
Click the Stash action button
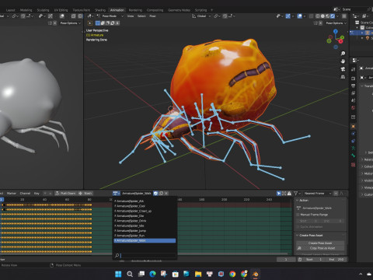pos(85,194)
